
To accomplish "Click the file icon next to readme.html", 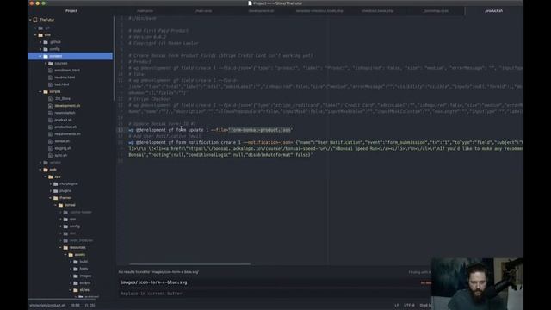I will point(50,77).
